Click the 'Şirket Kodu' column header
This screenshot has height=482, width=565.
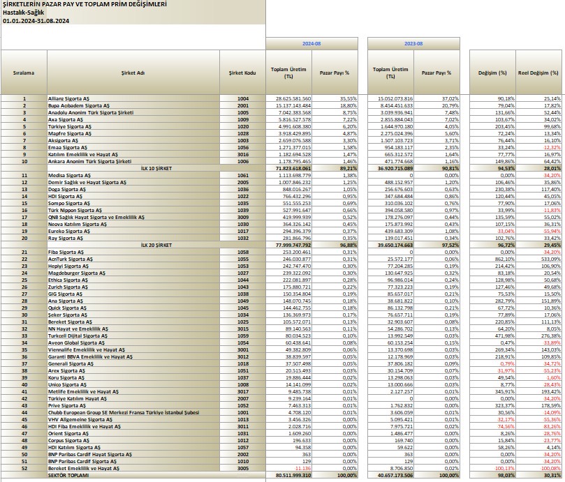pyautogui.click(x=242, y=73)
